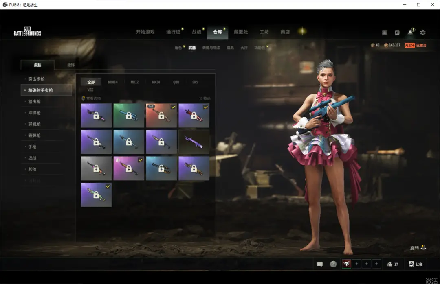Select the 精确射手步枪 category
The width and height of the screenshot is (440, 284).
46,90
